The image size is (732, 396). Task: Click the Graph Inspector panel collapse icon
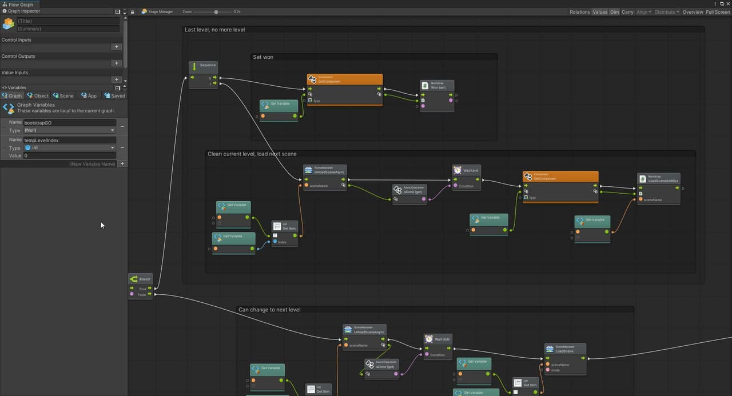coord(117,11)
